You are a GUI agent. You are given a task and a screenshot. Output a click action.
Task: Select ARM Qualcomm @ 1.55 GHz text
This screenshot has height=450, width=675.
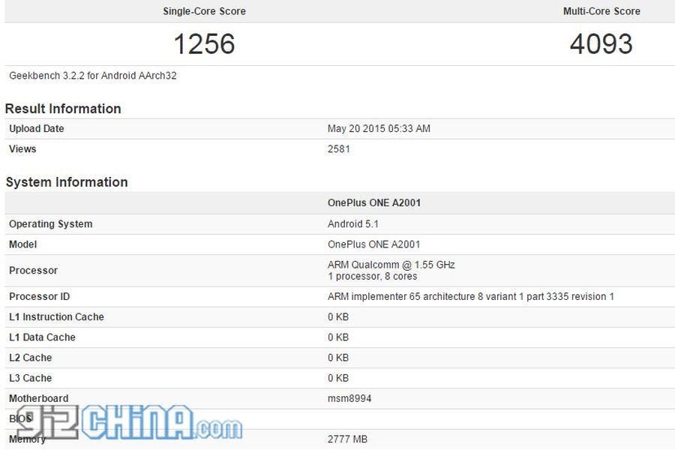pyautogui.click(x=391, y=265)
